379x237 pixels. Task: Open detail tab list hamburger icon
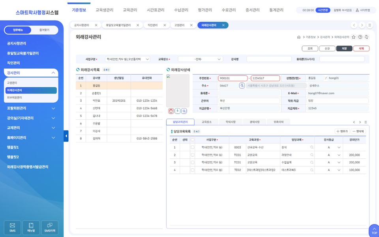(x=366, y=122)
